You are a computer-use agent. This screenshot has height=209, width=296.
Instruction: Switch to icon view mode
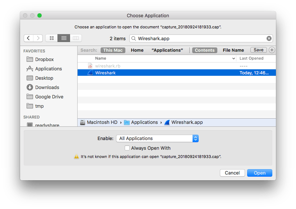(x=52, y=38)
